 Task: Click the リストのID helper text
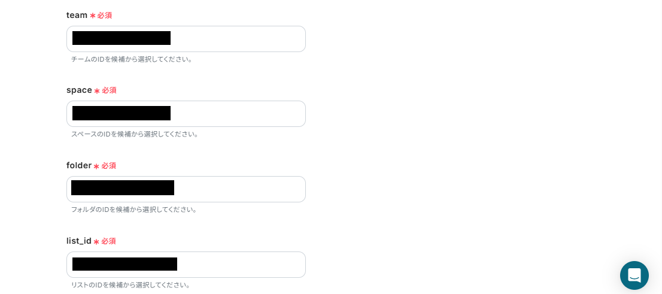pos(131,285)
